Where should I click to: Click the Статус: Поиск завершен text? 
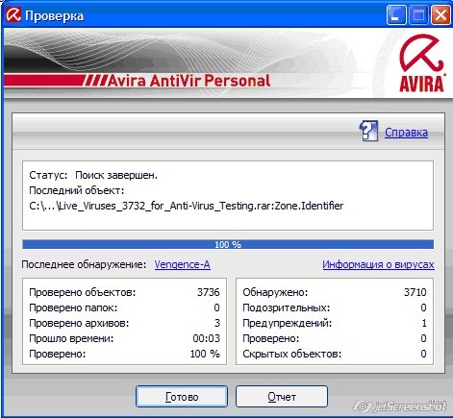pyautogui.click(x=93, y=175)
